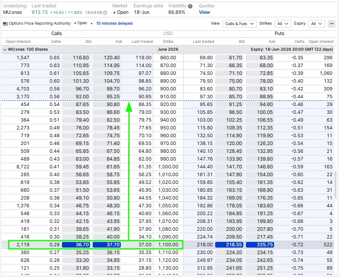Click call ask 120.40 at strike 860.00

coord(107,58)
